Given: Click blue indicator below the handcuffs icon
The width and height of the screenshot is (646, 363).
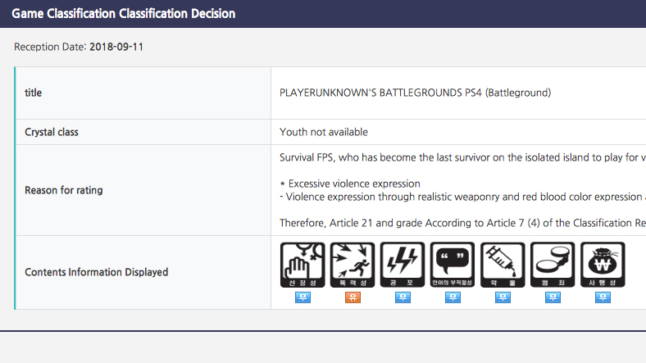Looking at the screenshot, I should pos(553,297).
